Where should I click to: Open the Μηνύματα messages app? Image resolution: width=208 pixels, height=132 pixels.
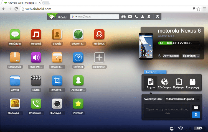coord(15,34)
